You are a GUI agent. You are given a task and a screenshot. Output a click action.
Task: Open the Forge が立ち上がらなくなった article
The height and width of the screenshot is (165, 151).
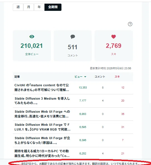click(42, 140)
